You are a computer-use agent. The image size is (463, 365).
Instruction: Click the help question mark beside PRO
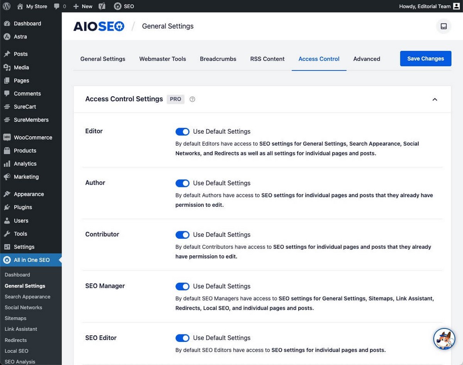[192, 99]
